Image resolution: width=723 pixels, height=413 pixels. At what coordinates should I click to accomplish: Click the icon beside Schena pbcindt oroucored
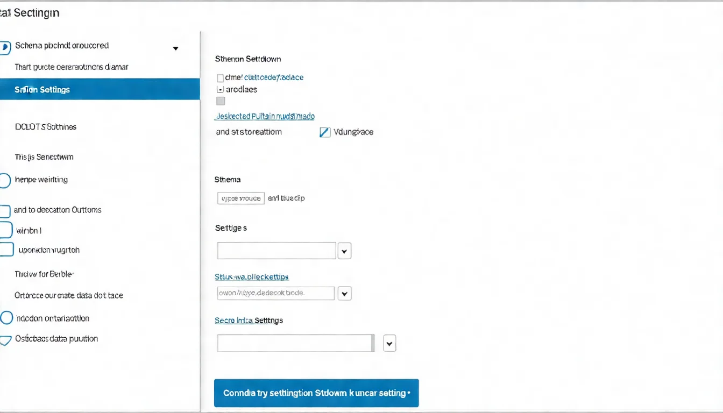pyautogui.click(x=5, y=47)
